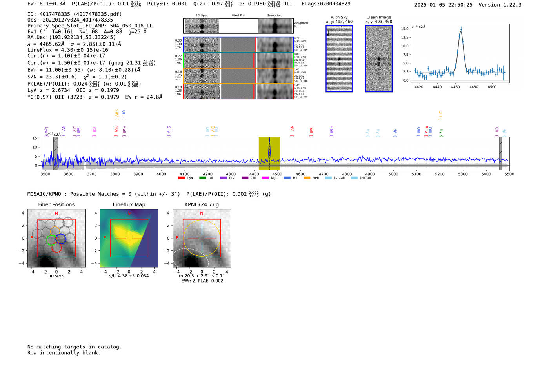Click the blue Hγ legend swatch
Image resolution: width=549 pixels, height=374 pixels.
pyautogui.click(x=287, y=178)
